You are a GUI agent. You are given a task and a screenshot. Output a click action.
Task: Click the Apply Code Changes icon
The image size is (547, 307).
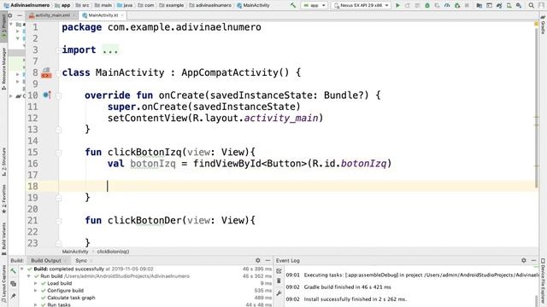tap(417, 5)
